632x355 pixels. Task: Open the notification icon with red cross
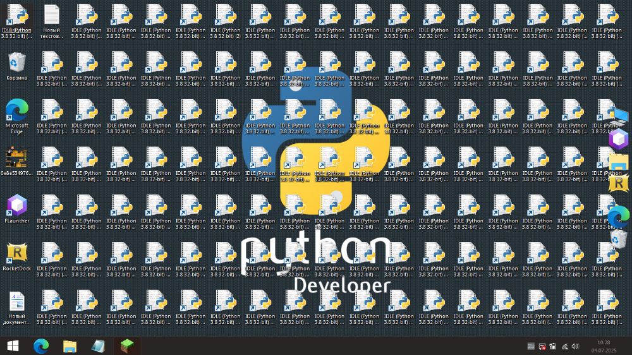(x=542, y=346)
